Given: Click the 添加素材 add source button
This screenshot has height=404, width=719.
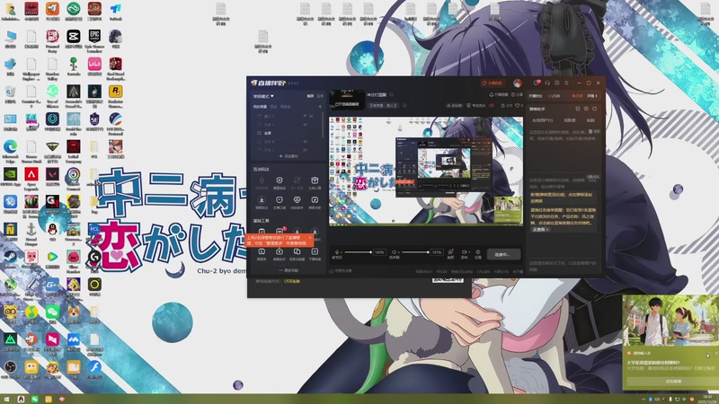Looking at the screenshot, I should pyautogui.click(x=288, y=156).
